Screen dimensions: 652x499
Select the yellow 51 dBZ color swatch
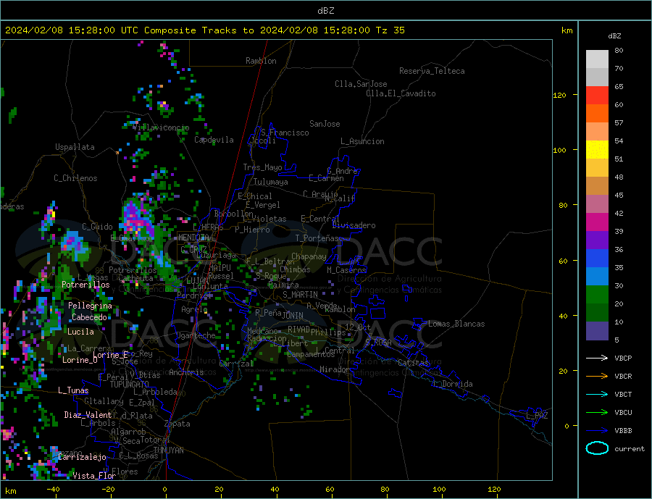click(x=597, y=150)
